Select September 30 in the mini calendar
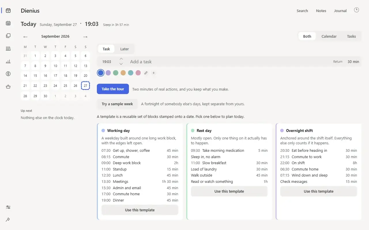The width and height of the screenshot is (369, 230). click(x=45, y=96)
